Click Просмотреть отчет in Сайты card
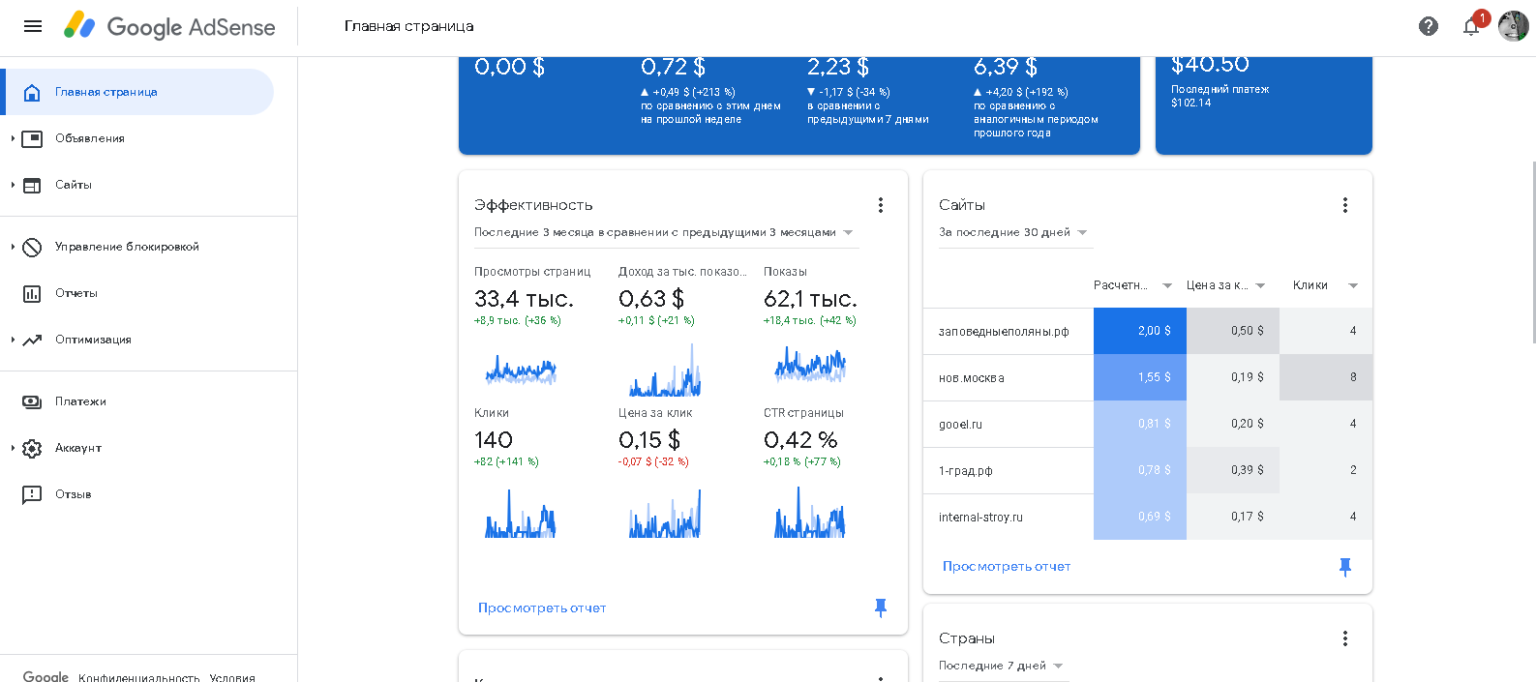 click(x=1007, y=567)
